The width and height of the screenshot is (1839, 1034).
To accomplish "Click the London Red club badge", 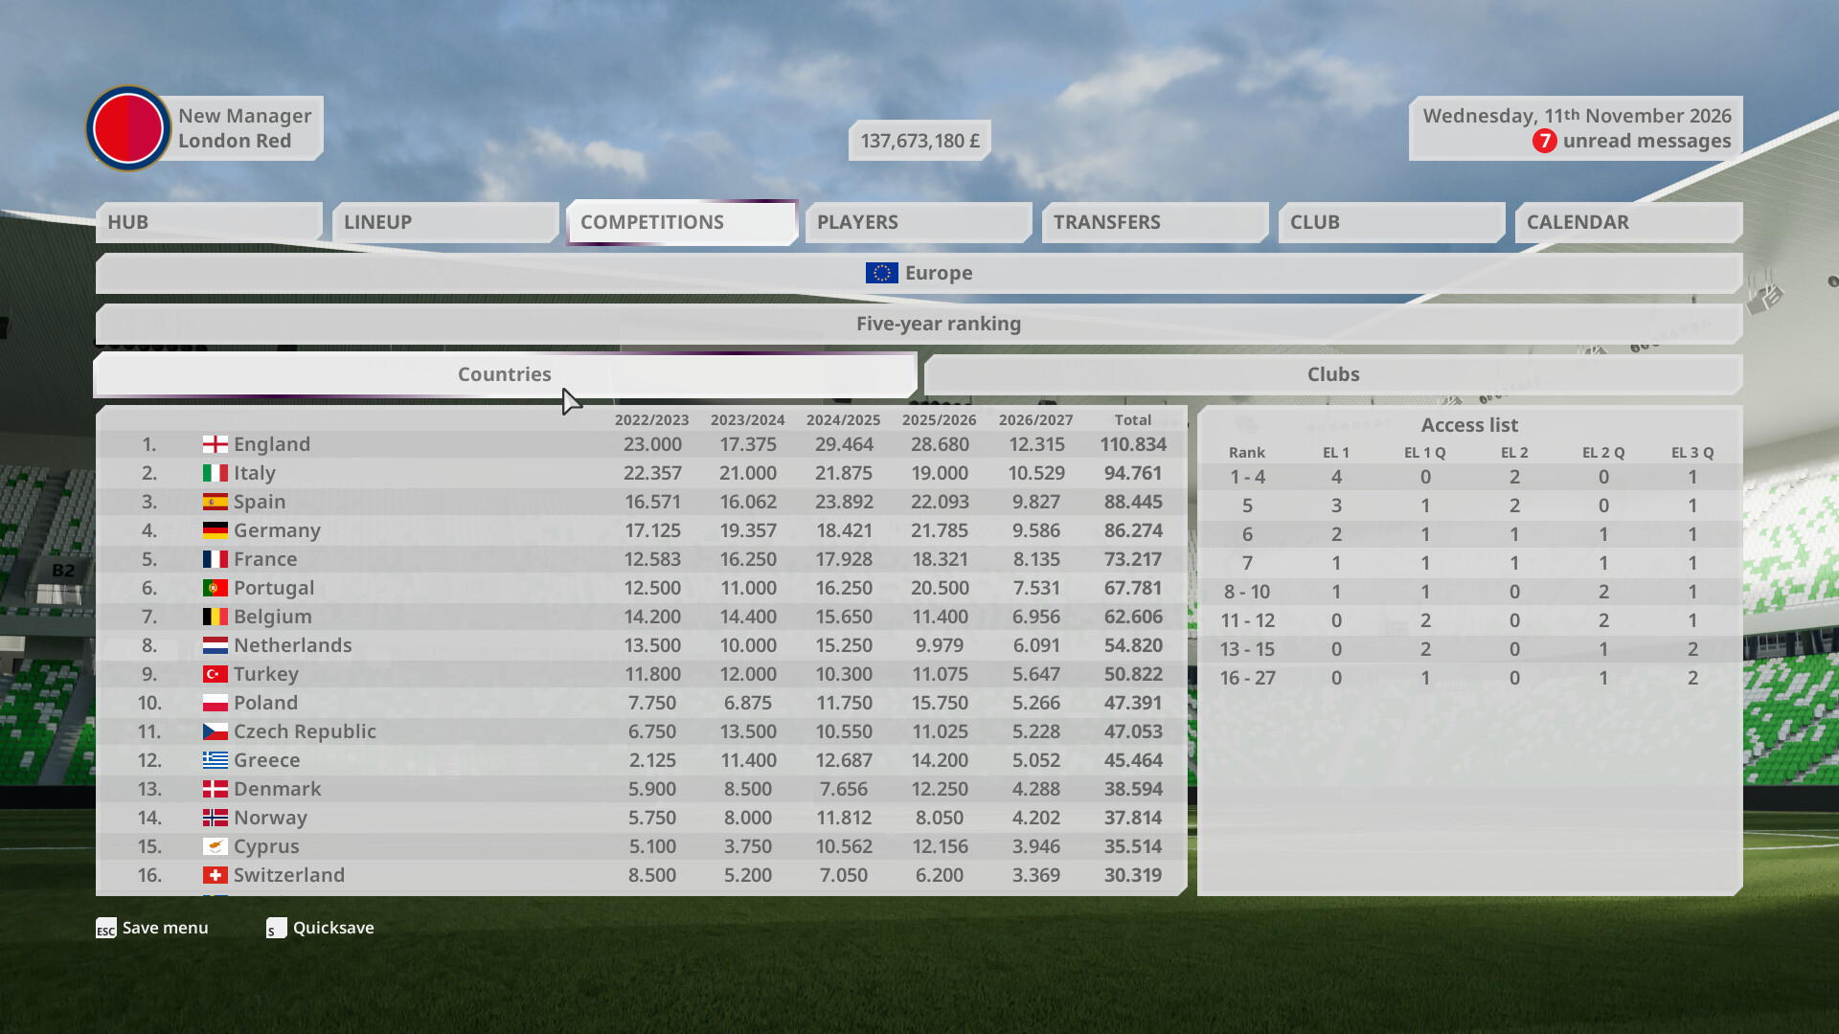I will (128, 128).
